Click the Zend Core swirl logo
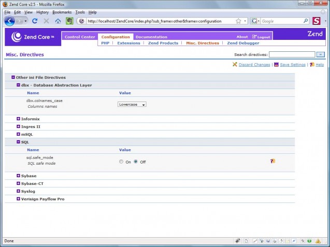 pos(17,37)
